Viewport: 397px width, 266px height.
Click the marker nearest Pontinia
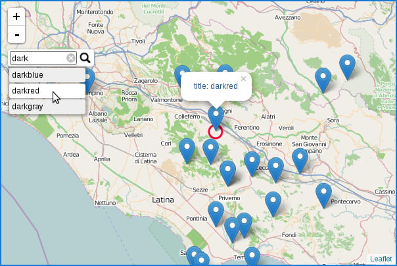tap(216, 214)
